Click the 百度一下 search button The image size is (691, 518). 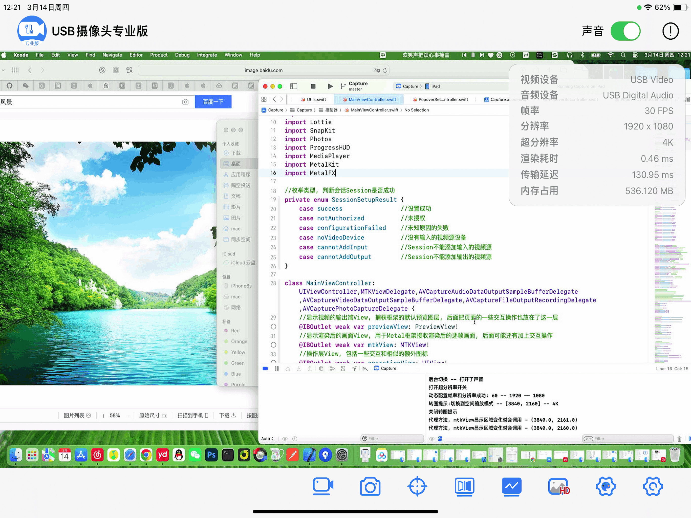click(213, 102)
